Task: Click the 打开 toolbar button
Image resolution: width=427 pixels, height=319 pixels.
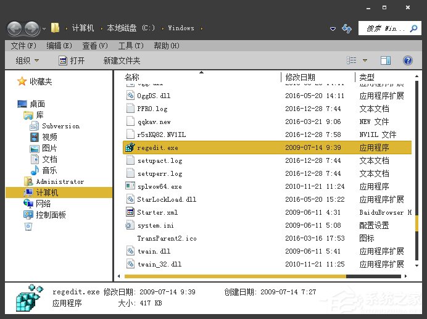Action: click(72, 60)
